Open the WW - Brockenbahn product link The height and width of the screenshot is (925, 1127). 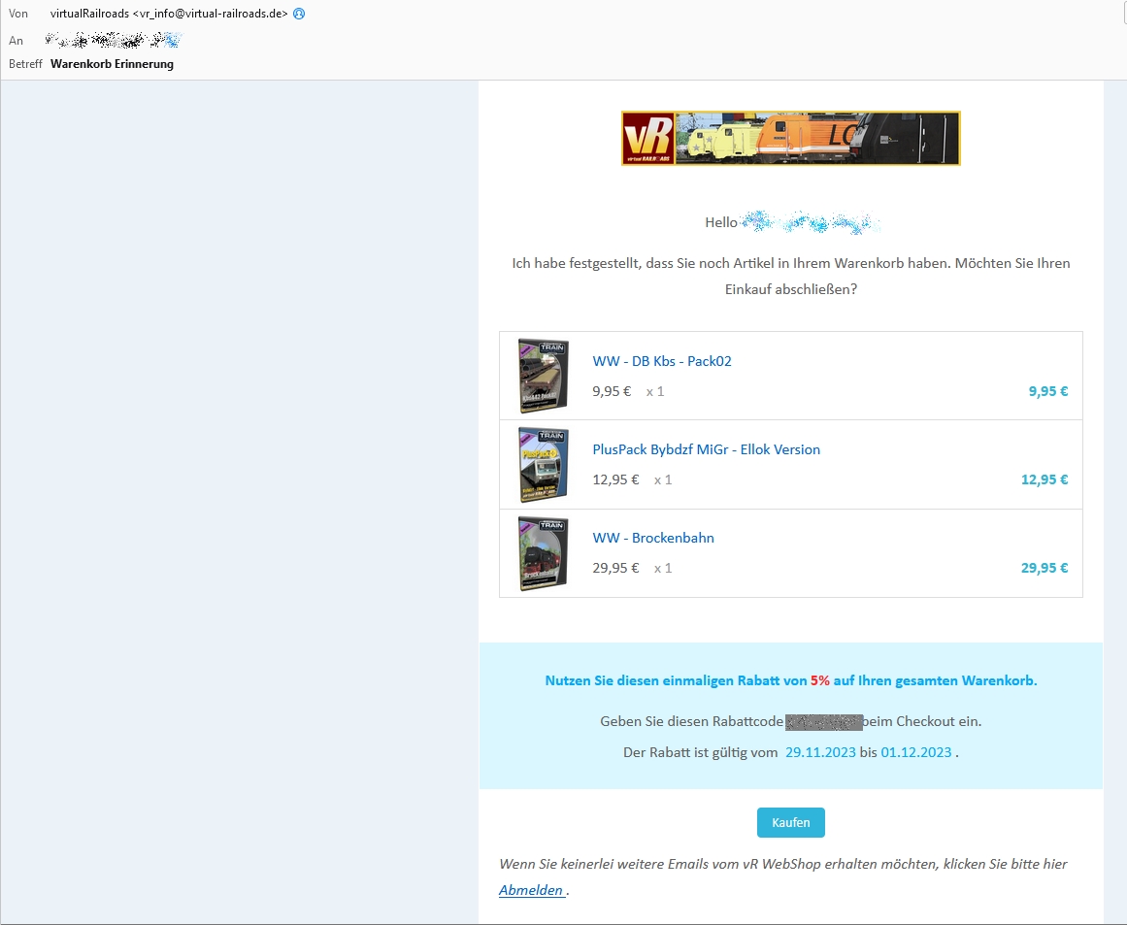[x=653, y=538]
